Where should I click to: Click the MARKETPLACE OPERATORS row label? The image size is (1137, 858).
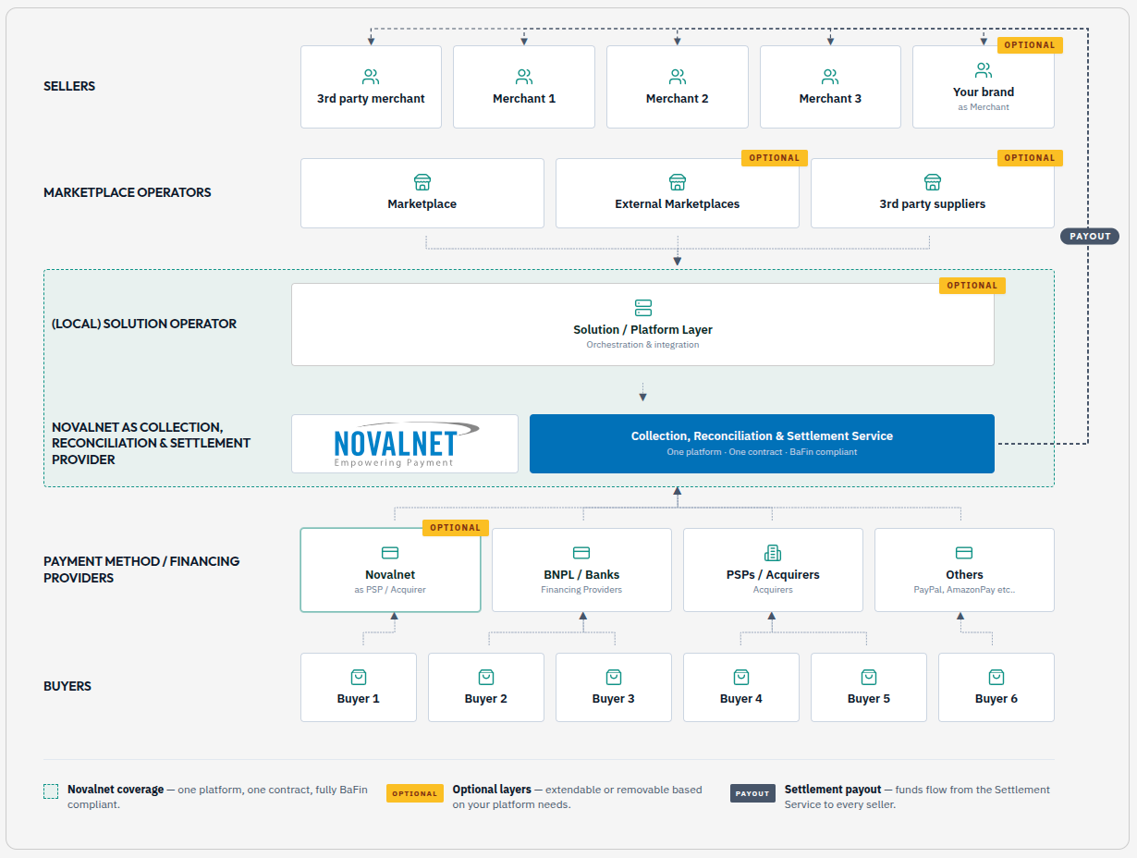tap(128, 192)
